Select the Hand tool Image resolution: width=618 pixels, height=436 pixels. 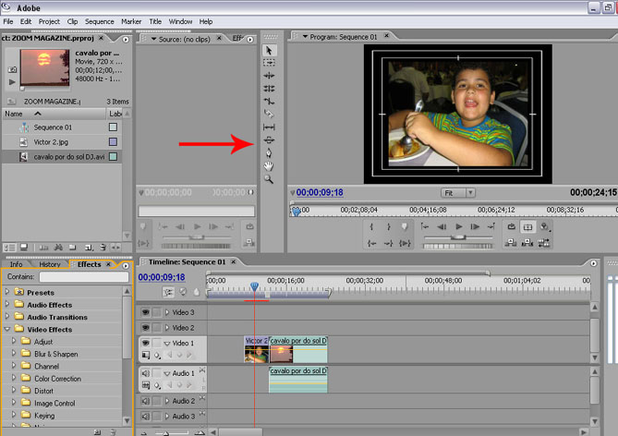point(269,166)
